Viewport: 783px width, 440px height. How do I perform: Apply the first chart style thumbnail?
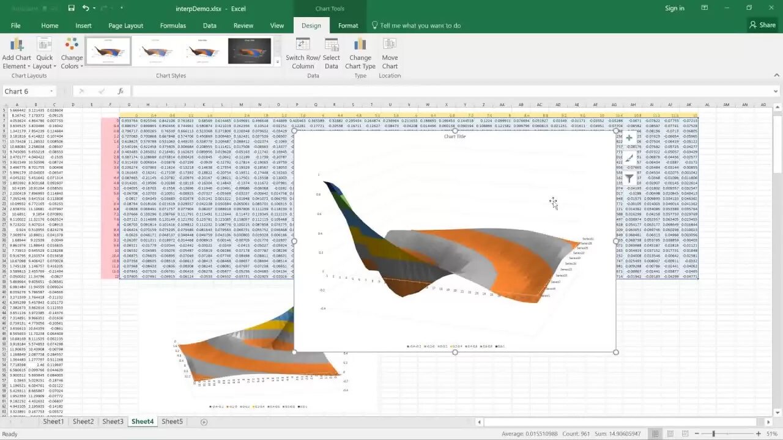click(108, 51)
